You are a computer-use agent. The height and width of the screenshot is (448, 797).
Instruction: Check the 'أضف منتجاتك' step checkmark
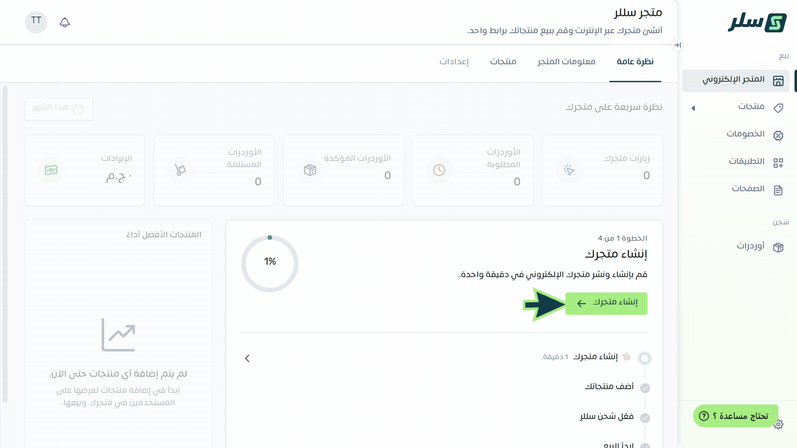645,388
